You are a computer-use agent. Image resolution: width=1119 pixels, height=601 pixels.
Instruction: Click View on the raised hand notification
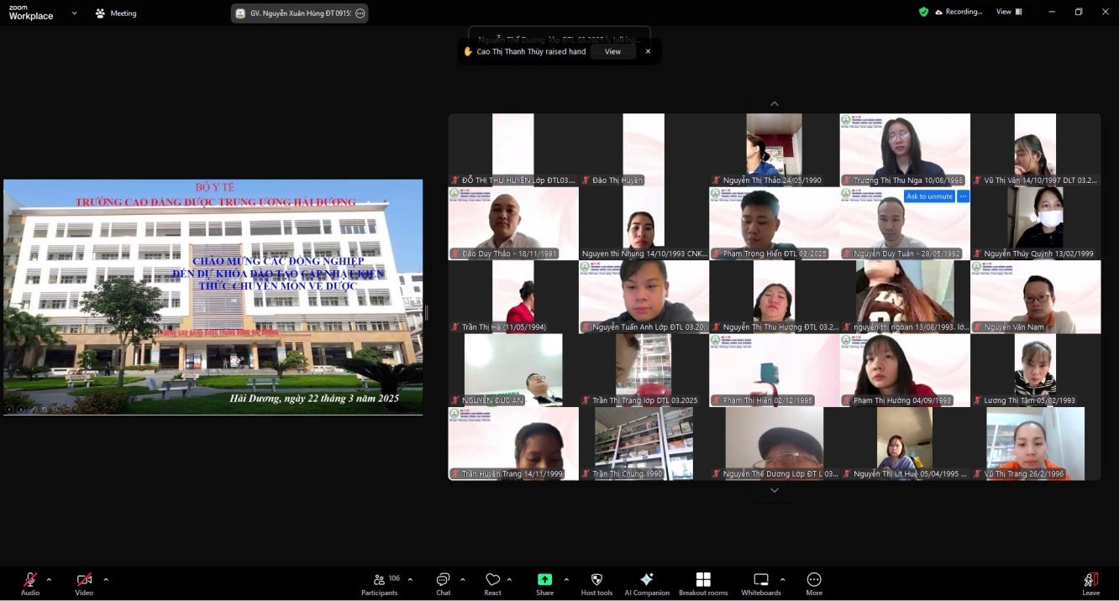613,51
